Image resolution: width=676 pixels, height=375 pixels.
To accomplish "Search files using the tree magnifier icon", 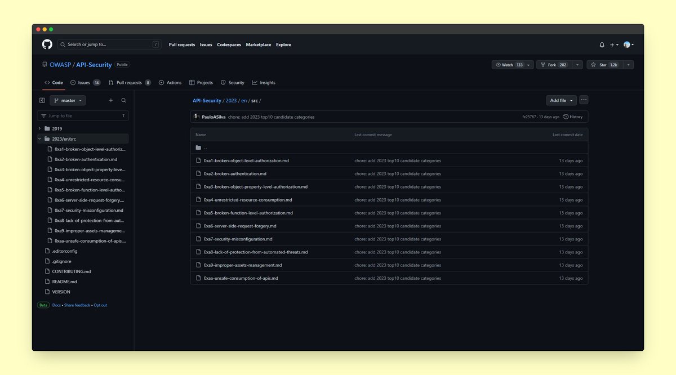I will coord(123,100).
